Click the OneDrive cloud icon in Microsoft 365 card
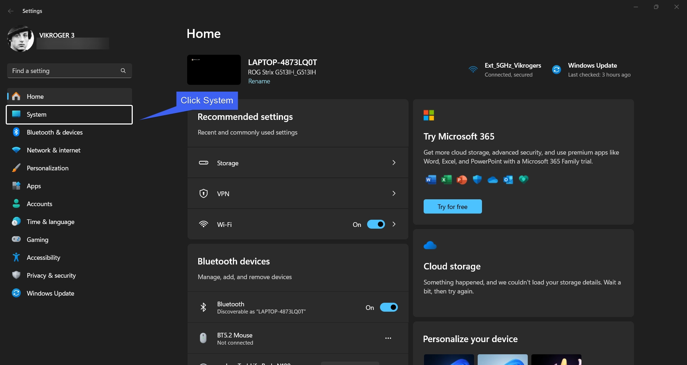 tap(493, 180)
